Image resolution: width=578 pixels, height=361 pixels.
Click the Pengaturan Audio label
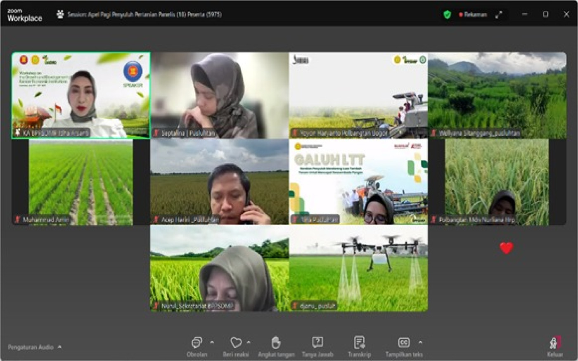pyautogui.click(x=31, y=347)
